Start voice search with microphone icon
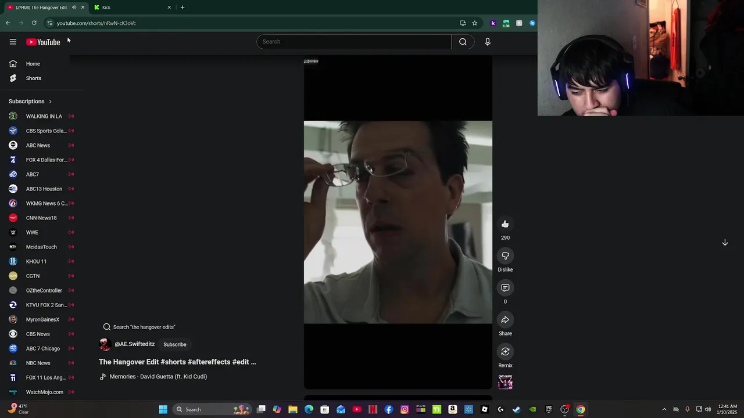 487,42
